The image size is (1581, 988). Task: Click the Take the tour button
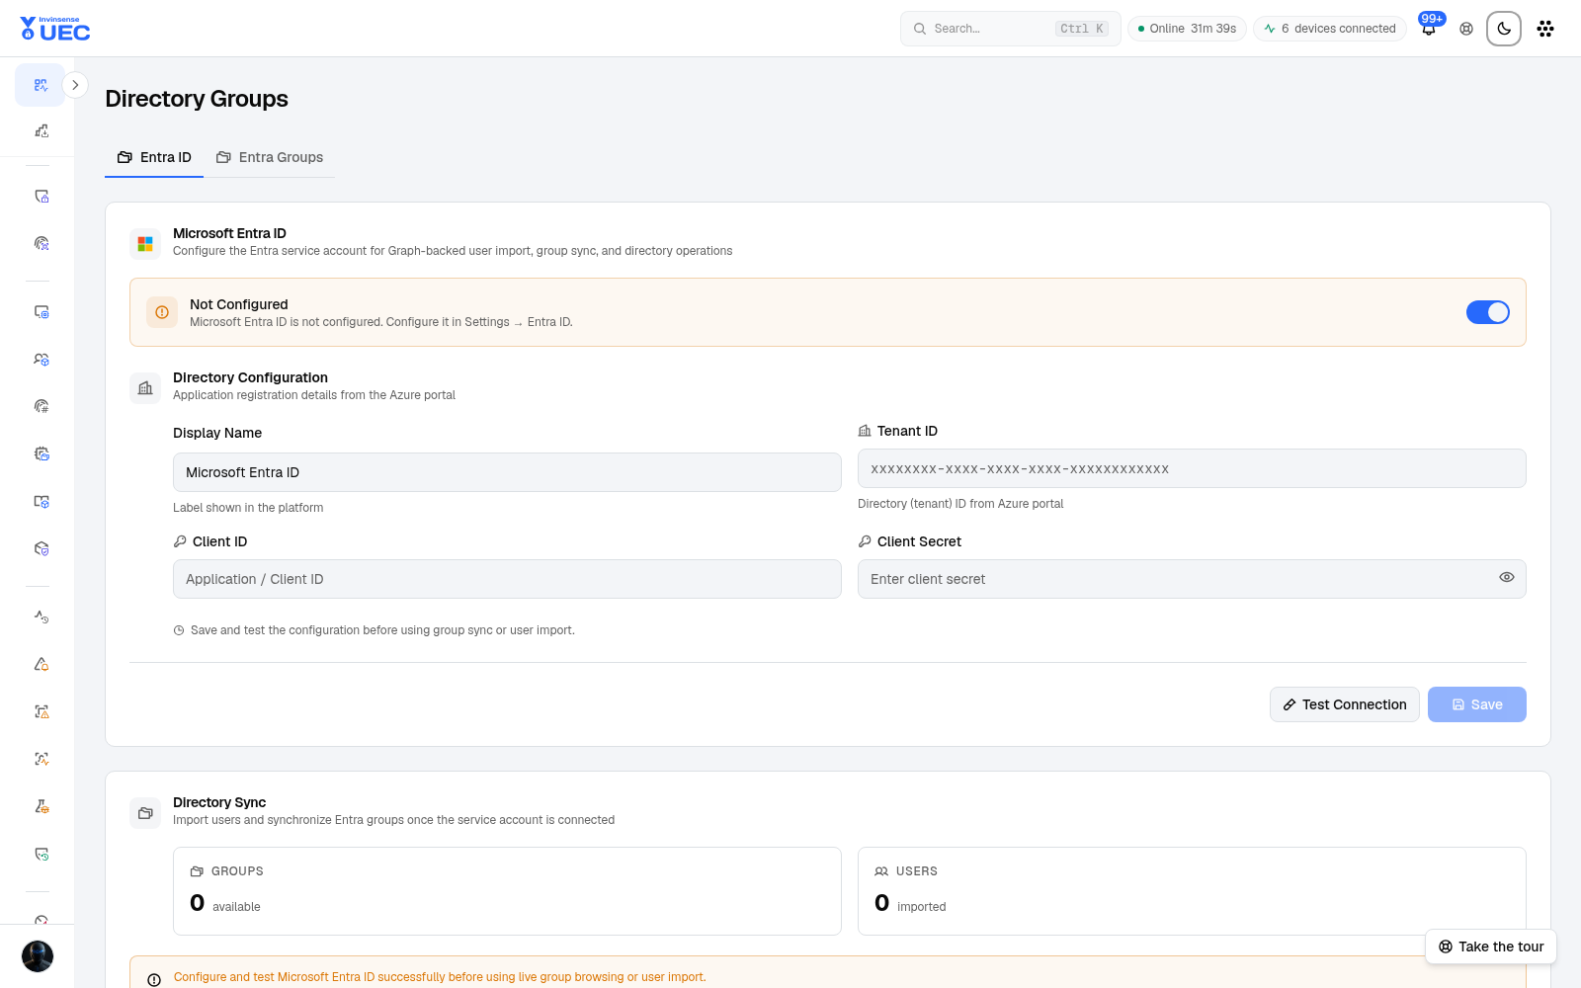pos(1491,947)
